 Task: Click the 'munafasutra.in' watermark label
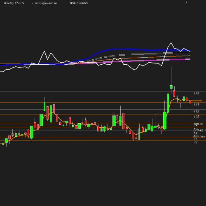click(46, 3)
